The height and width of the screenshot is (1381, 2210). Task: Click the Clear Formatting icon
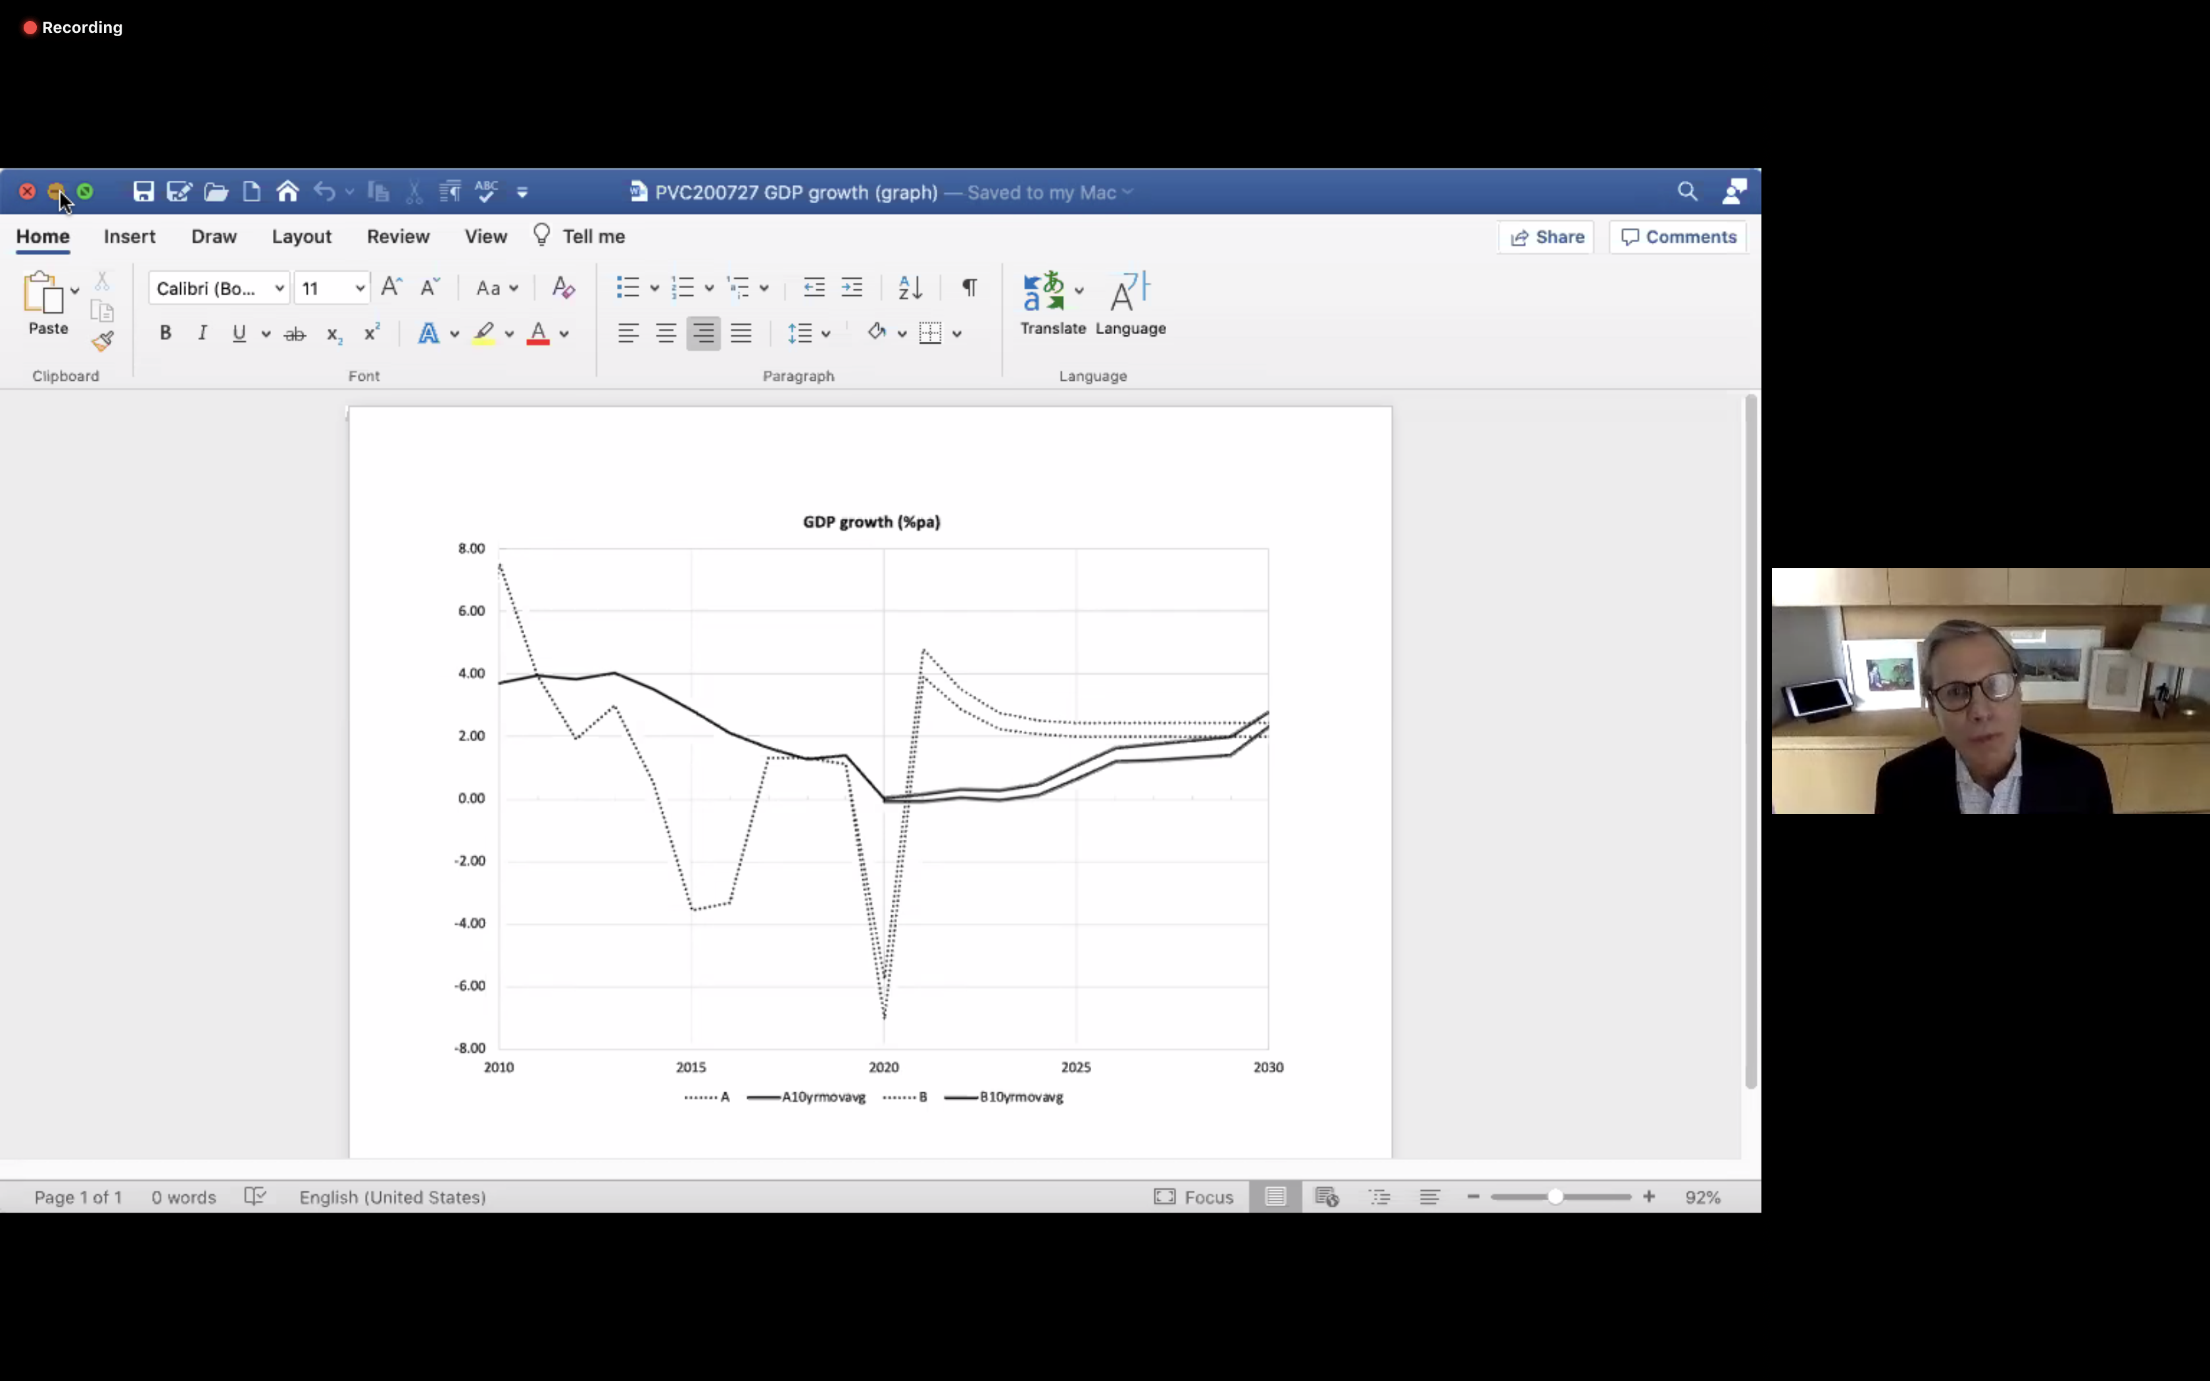point(564,289)
